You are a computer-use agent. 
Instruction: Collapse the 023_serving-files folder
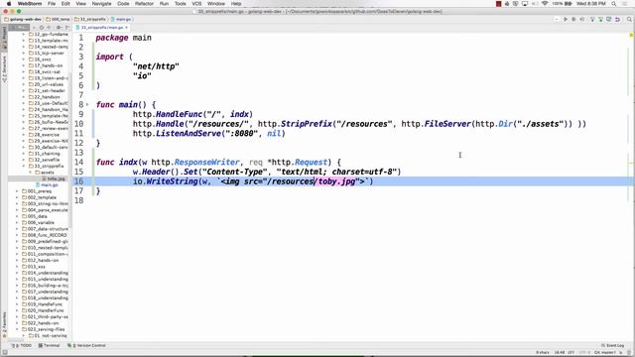18,329
